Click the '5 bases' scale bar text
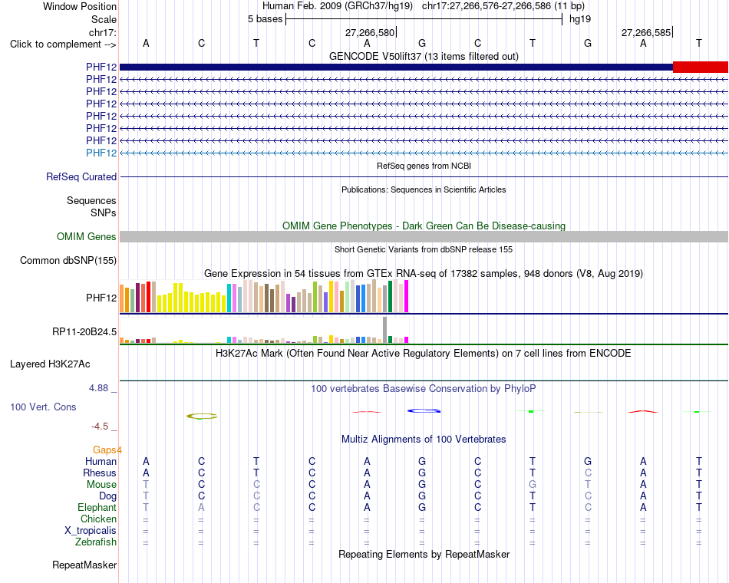 pos(265,19)
